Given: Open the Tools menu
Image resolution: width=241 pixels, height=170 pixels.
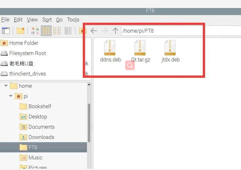Looking at the screenshot, I should pyautogui.click(x=73, y=20).
